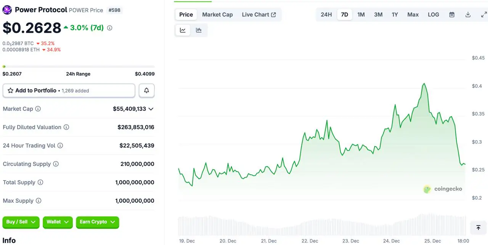Switch to the Market Cap tab
488x245 pixels.
pos(217,14)
